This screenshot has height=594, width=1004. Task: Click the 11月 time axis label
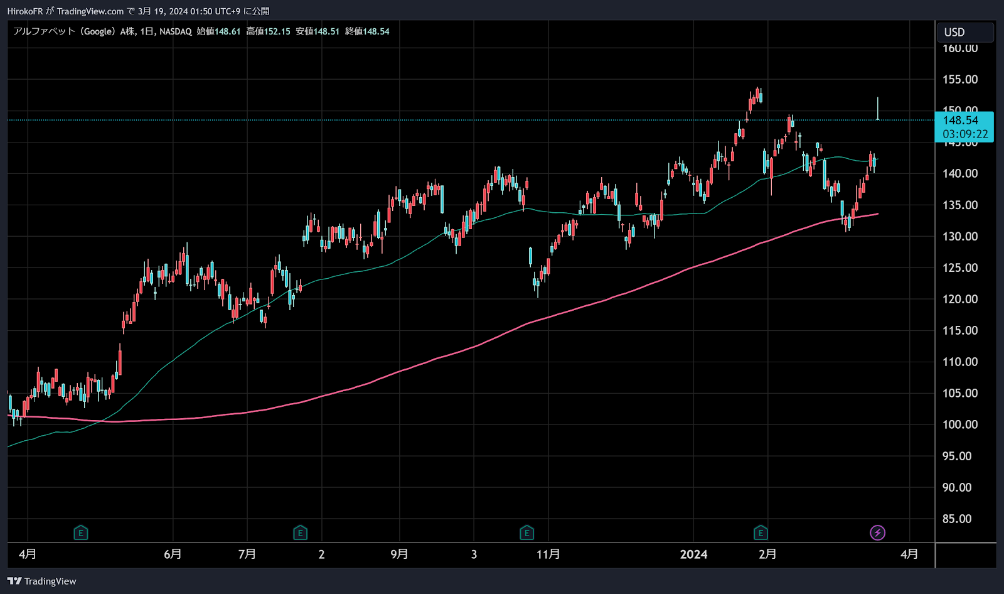tap(548, 554)
